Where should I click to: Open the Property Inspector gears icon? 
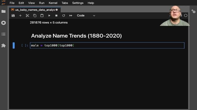[193, 12]
